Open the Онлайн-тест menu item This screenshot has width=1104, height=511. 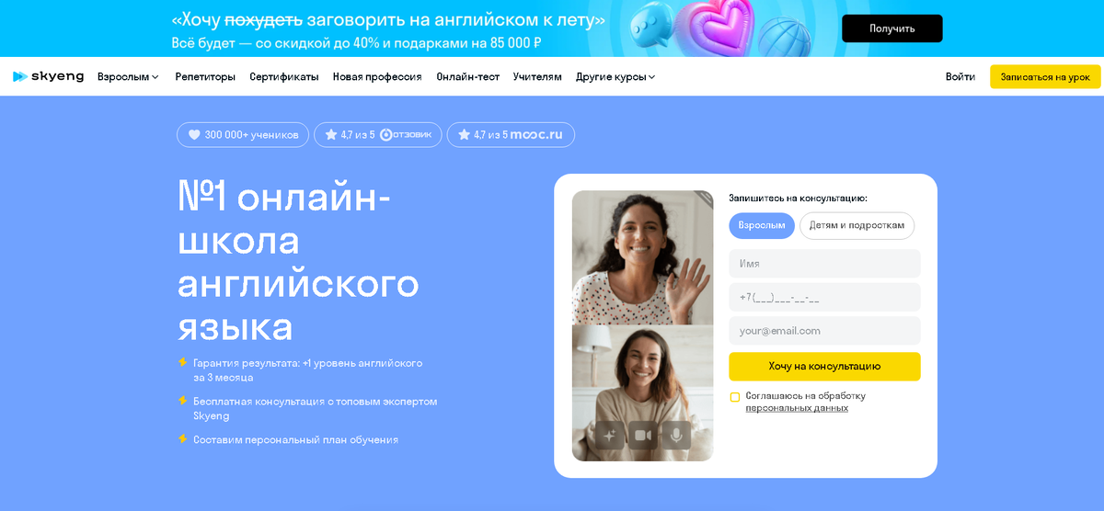(x=467, y=77)
